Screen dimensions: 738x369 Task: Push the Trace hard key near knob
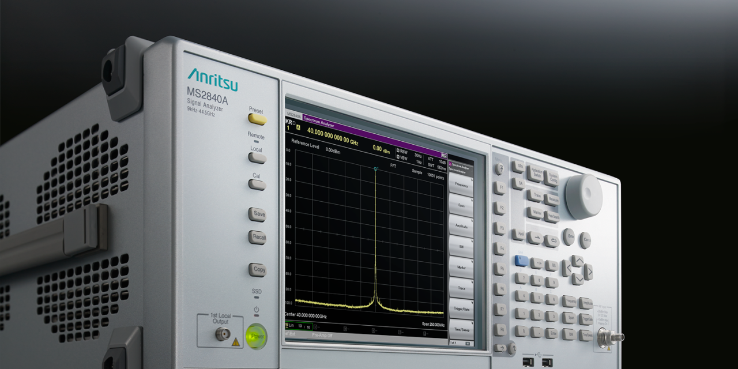(534, 195)
